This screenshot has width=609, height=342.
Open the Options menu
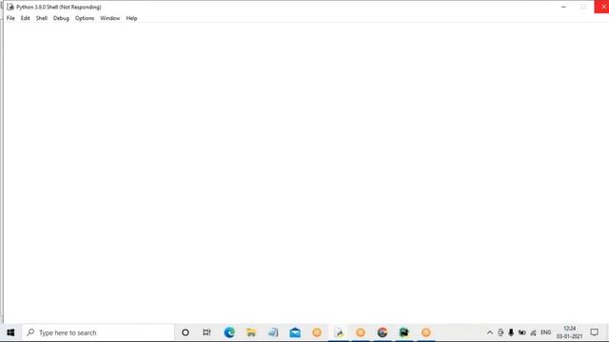(x=85, y=18)
